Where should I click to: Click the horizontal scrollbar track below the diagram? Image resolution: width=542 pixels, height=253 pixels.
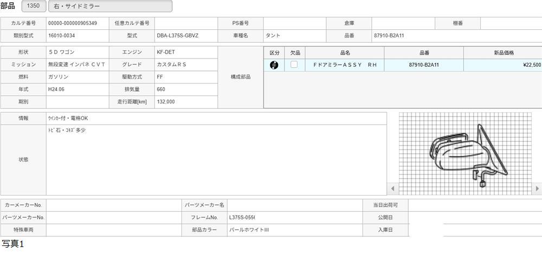tap(465, 189)
